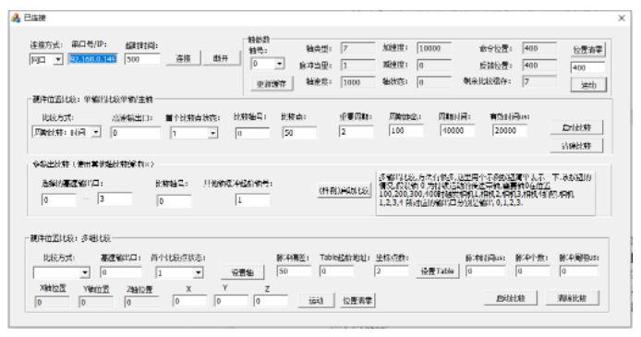Click multi-output group field showing 1
Screen dimensions: 641x337
click(252, 200)
